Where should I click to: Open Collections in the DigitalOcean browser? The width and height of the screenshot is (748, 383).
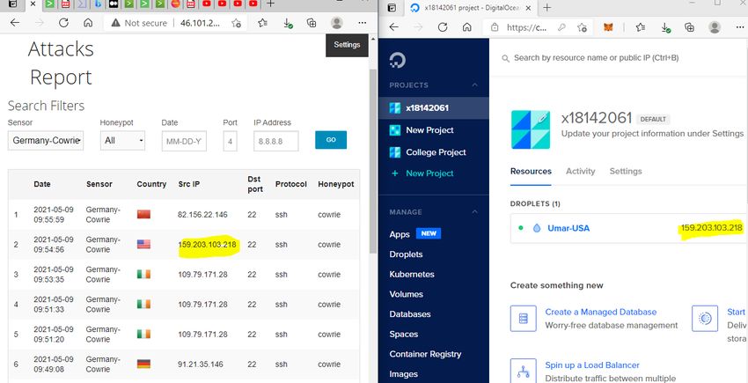pyautogui.click(x=689, y=27)
